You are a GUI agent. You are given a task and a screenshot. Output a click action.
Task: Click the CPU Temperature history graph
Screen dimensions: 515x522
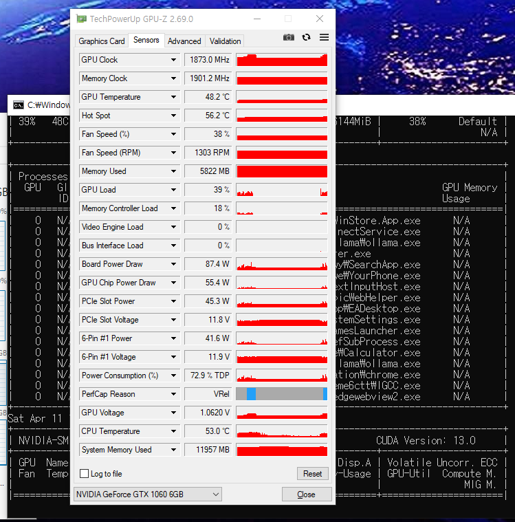point(282,431)
